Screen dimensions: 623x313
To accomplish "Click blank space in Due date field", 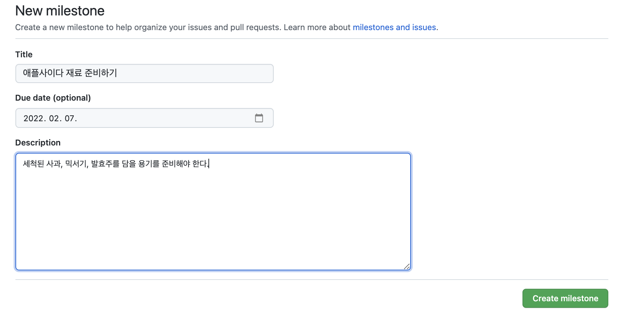I will pos(165,118).
